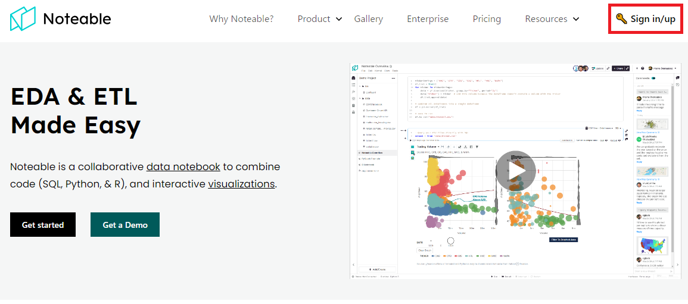Screen dimensions: 688x304
Task: Open the Why Noteable? menu item
Action: 241,19
